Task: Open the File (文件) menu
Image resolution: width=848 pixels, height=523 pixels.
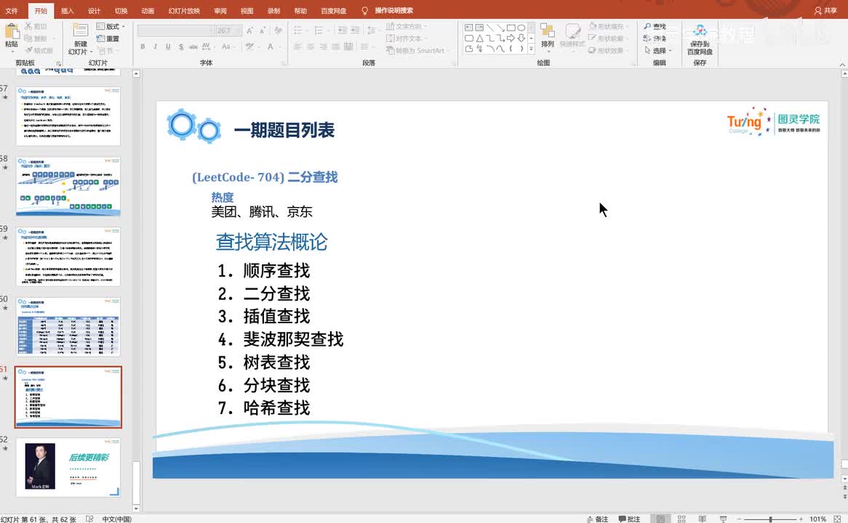Action: [12, 11]
